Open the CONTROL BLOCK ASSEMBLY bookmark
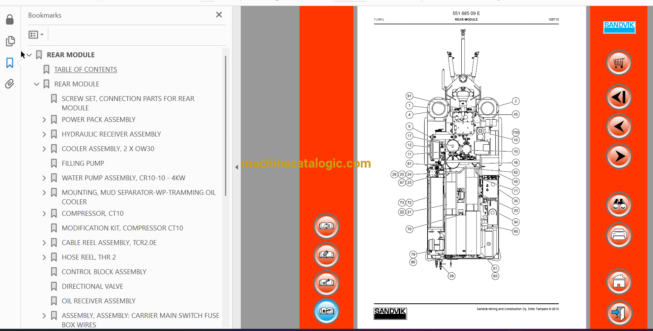The image size is (653, 331). (x=104, y=272)
